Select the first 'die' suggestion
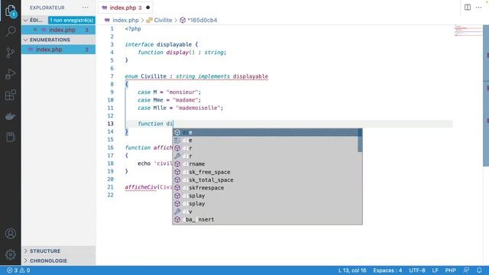 [267, 132]
